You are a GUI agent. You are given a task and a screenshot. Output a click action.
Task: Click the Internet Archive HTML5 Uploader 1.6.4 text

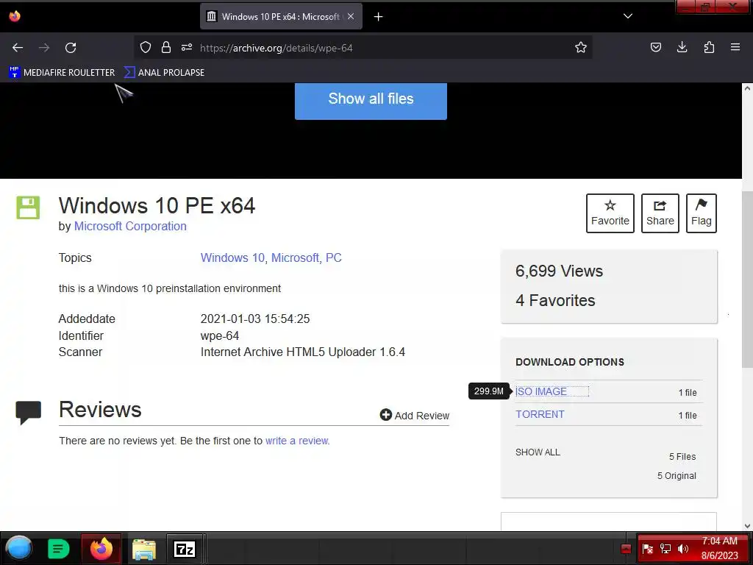pyautogui.click(x=302, y=352)
